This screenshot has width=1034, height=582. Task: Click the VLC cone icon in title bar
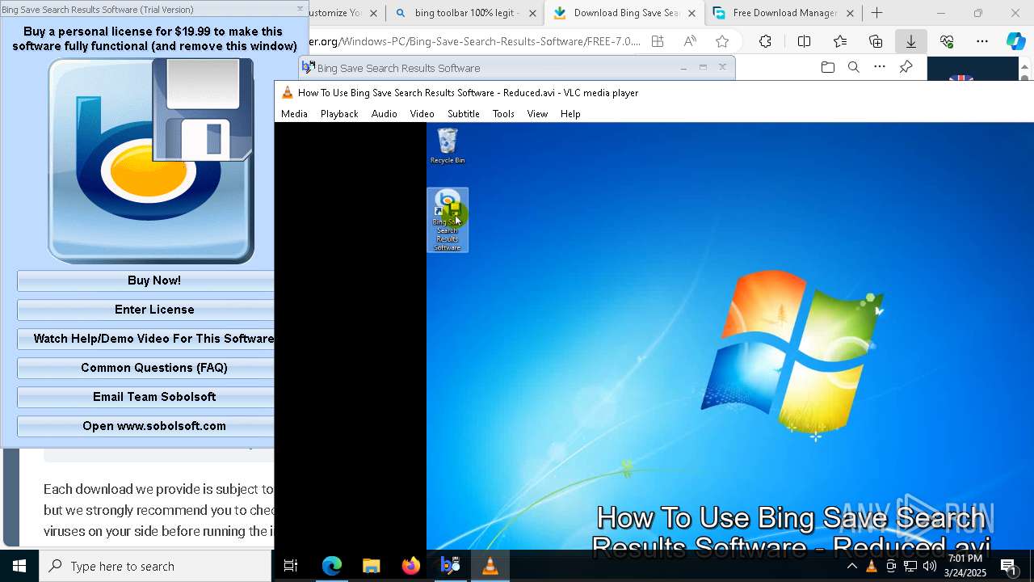click(287, 93)
